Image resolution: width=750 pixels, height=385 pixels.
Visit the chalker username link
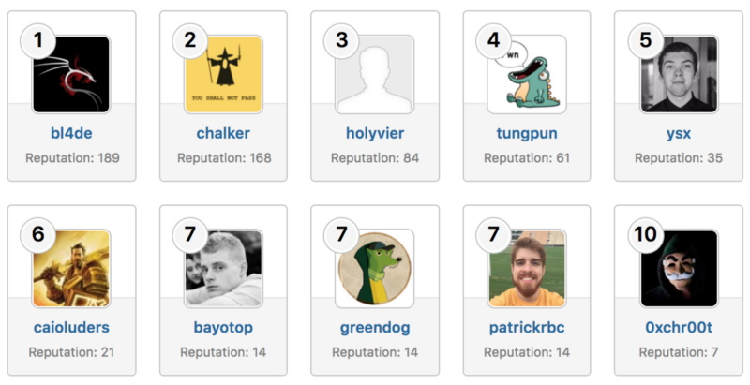[223, 133]
